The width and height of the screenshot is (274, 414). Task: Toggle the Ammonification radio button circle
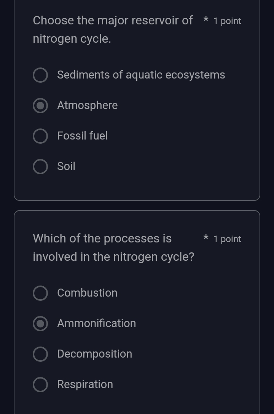click(x=40, y=324)
